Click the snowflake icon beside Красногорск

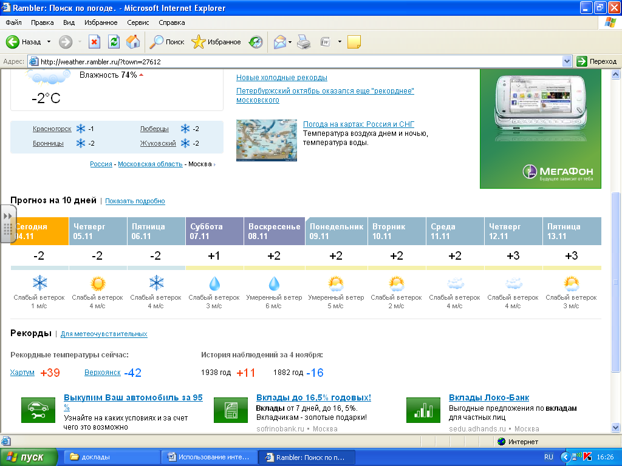pyautogui.click(x=81, y=129)
